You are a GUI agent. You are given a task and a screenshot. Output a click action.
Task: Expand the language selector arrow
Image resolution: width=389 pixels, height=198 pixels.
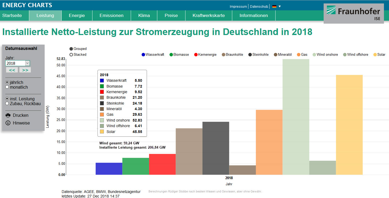(x=280, y=6)
